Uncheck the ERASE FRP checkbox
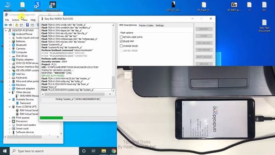 coord(121,41)
